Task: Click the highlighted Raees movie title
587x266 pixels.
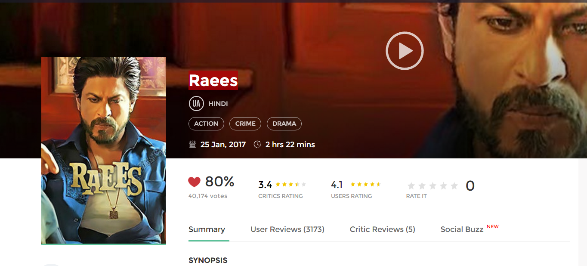Action: 213,80
